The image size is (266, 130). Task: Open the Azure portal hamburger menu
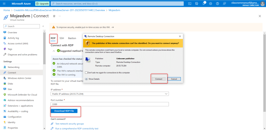[4, 4]
